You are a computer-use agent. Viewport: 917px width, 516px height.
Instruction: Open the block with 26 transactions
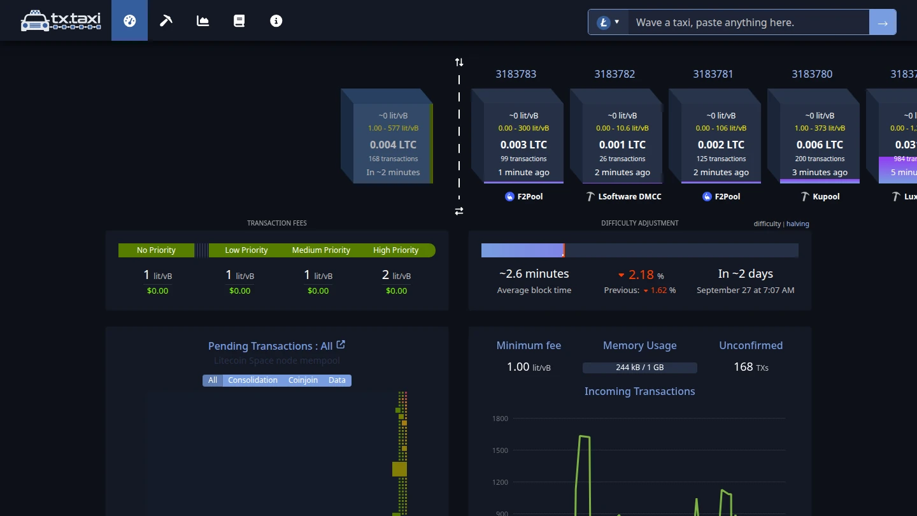point(616,136)
